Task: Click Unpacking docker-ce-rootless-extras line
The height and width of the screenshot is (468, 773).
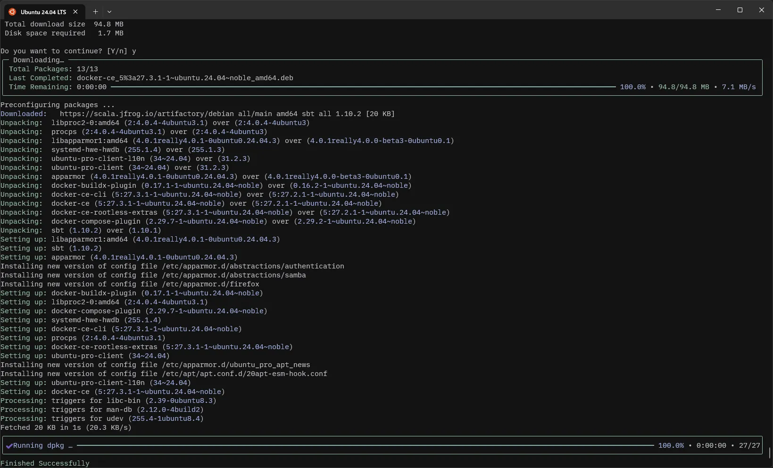Action: click(x=225, y=212)
